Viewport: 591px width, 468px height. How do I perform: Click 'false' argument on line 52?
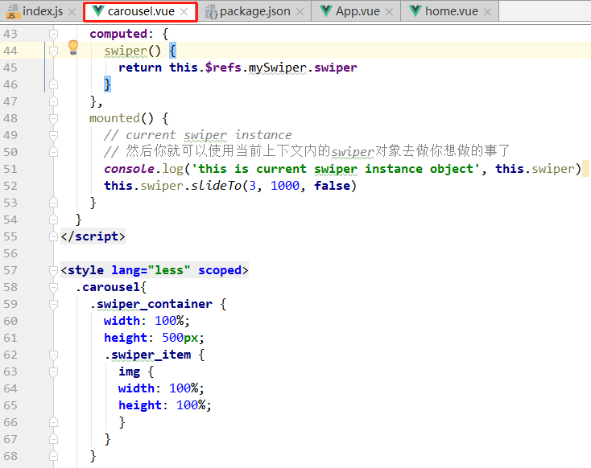pos(332,186)
